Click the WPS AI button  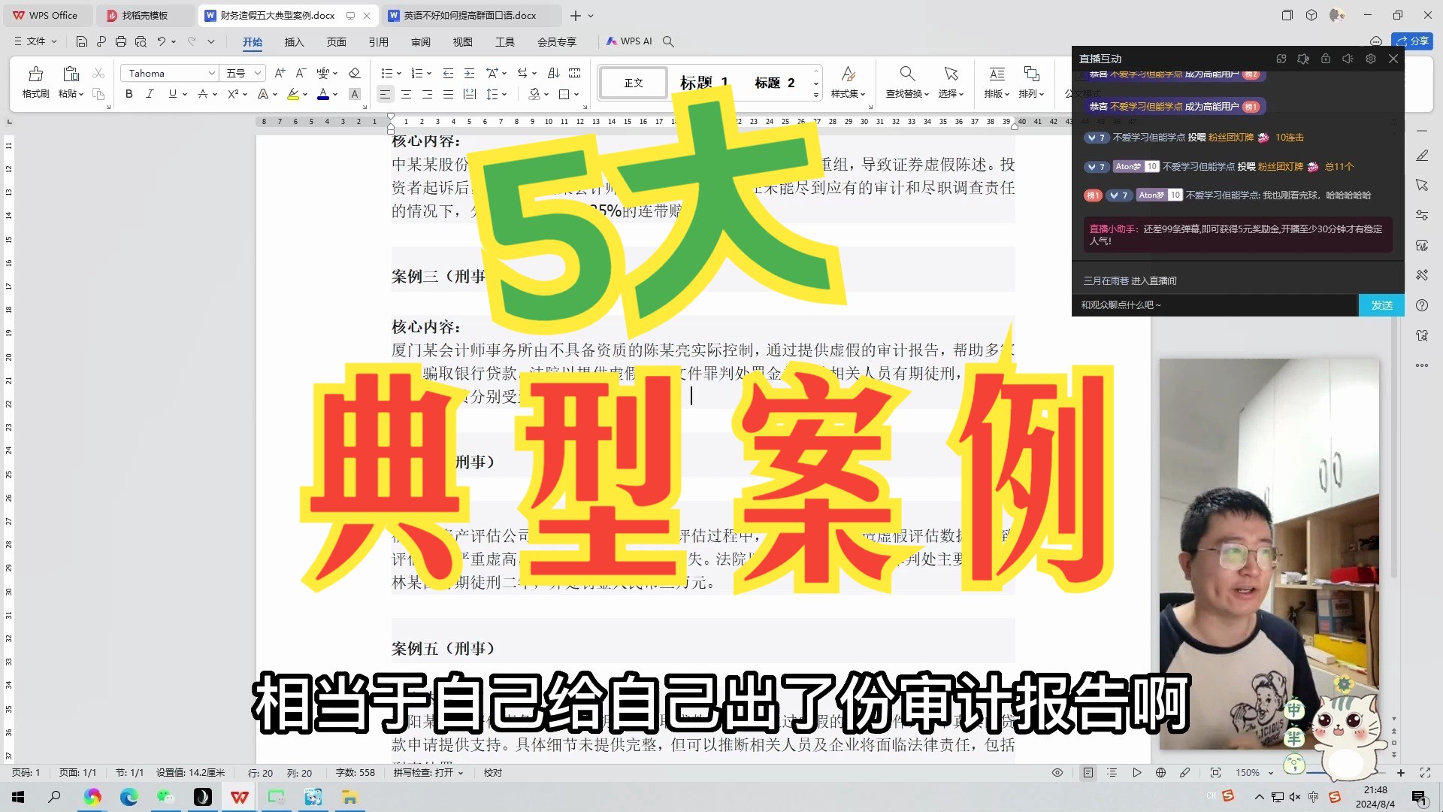point(629,41)
